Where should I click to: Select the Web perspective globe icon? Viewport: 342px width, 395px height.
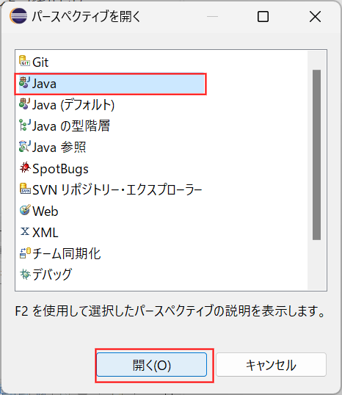coord(25,210)
